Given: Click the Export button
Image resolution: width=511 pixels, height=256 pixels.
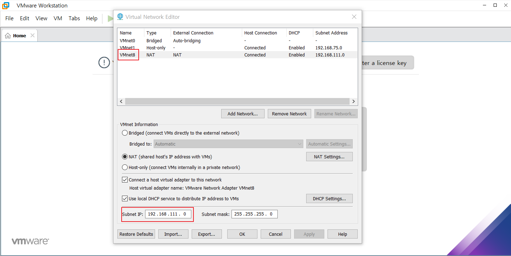Looking at the screenshot, I should [x=207, y=234].
